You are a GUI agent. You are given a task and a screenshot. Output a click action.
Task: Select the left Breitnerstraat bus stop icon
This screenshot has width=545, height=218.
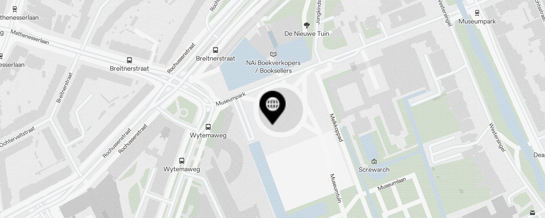[129, 60]
